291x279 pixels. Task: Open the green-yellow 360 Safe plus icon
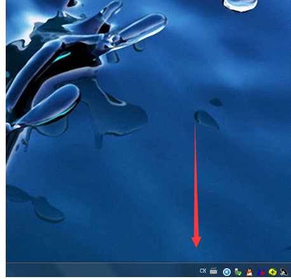coord(273,272)
